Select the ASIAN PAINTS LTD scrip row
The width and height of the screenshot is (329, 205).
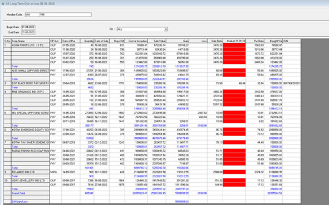point(30,45)
